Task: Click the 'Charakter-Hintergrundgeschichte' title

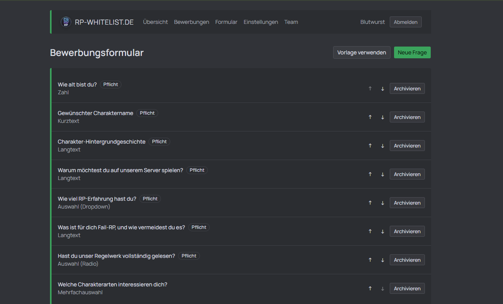Action: 102,142
